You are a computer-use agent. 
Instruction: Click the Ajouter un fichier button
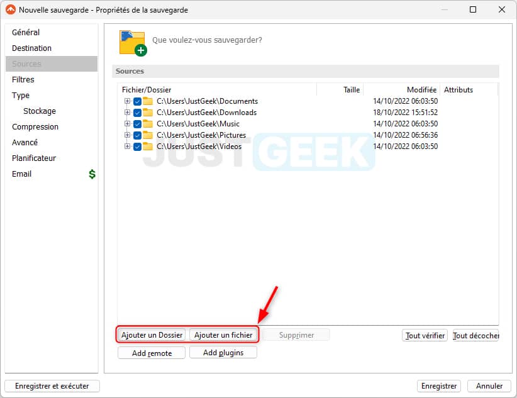(223, 334)
